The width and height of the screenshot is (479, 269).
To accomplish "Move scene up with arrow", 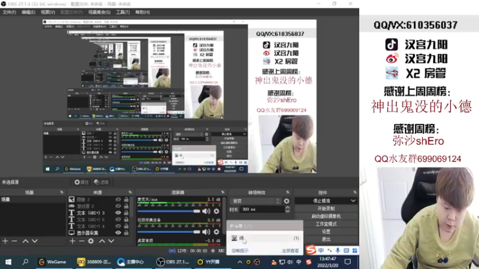I will (26, 241).
